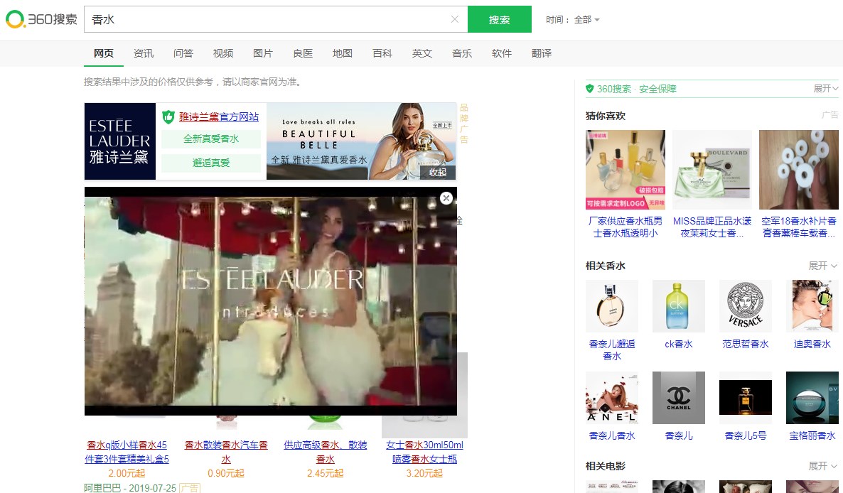This screenshot has height=493, width=843.
Task: Open the 百科 tab
Action: click(x=382, y=53)
